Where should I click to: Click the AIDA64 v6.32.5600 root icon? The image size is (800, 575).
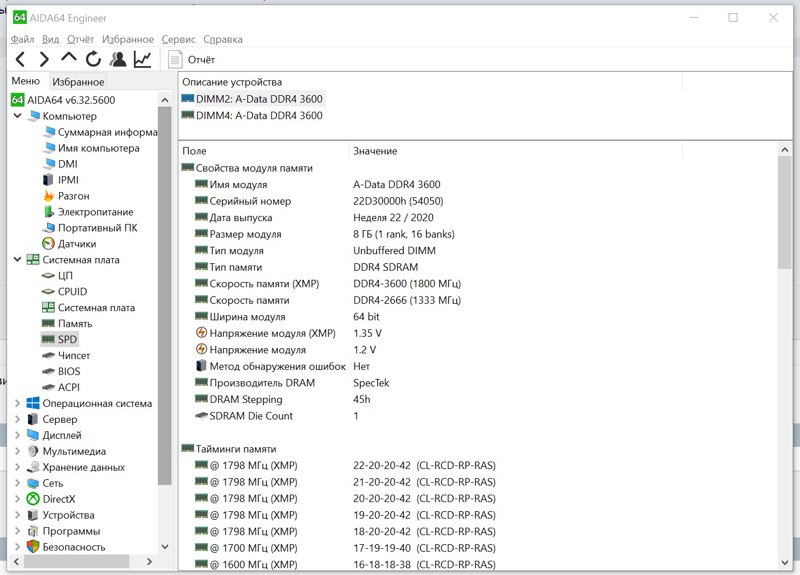coord(18,100)
